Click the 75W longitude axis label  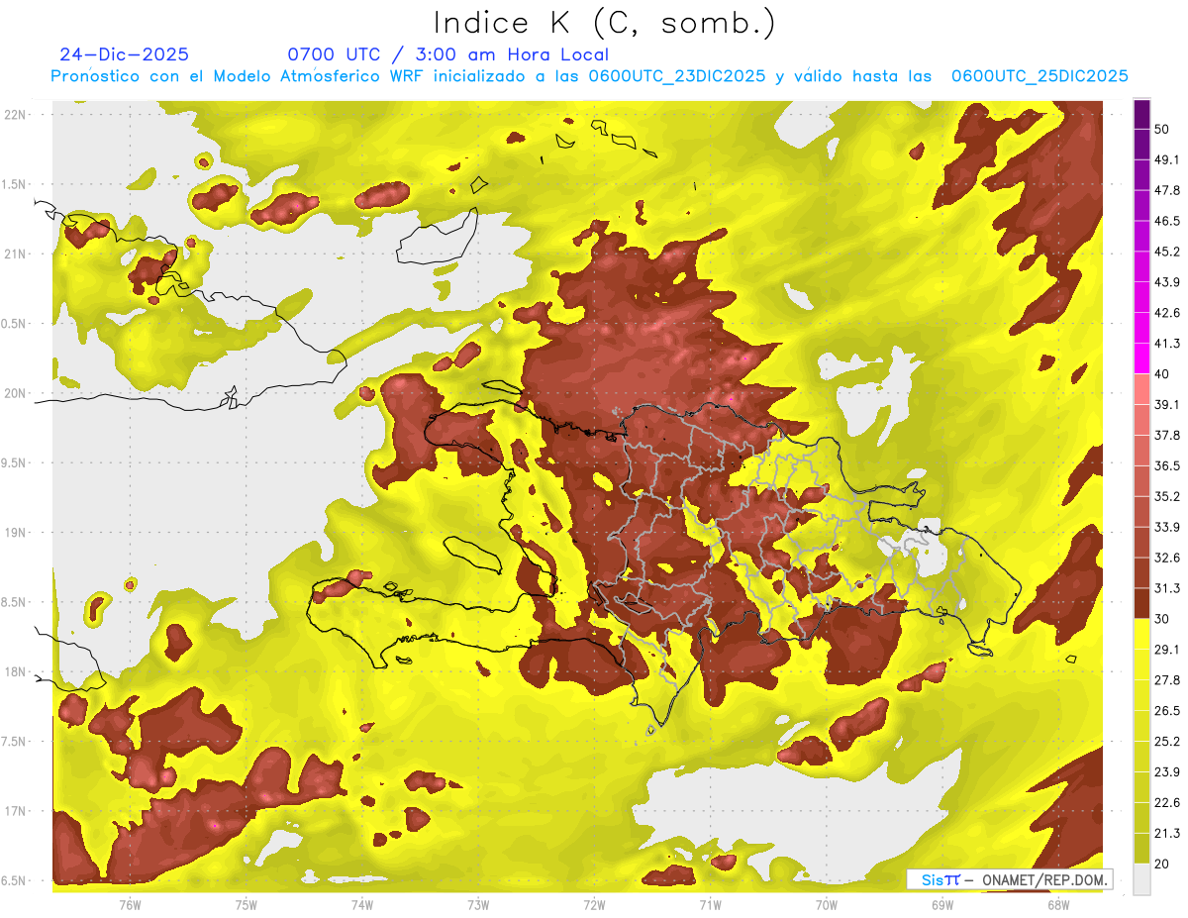pyautogui.click(x=247, y=905)
